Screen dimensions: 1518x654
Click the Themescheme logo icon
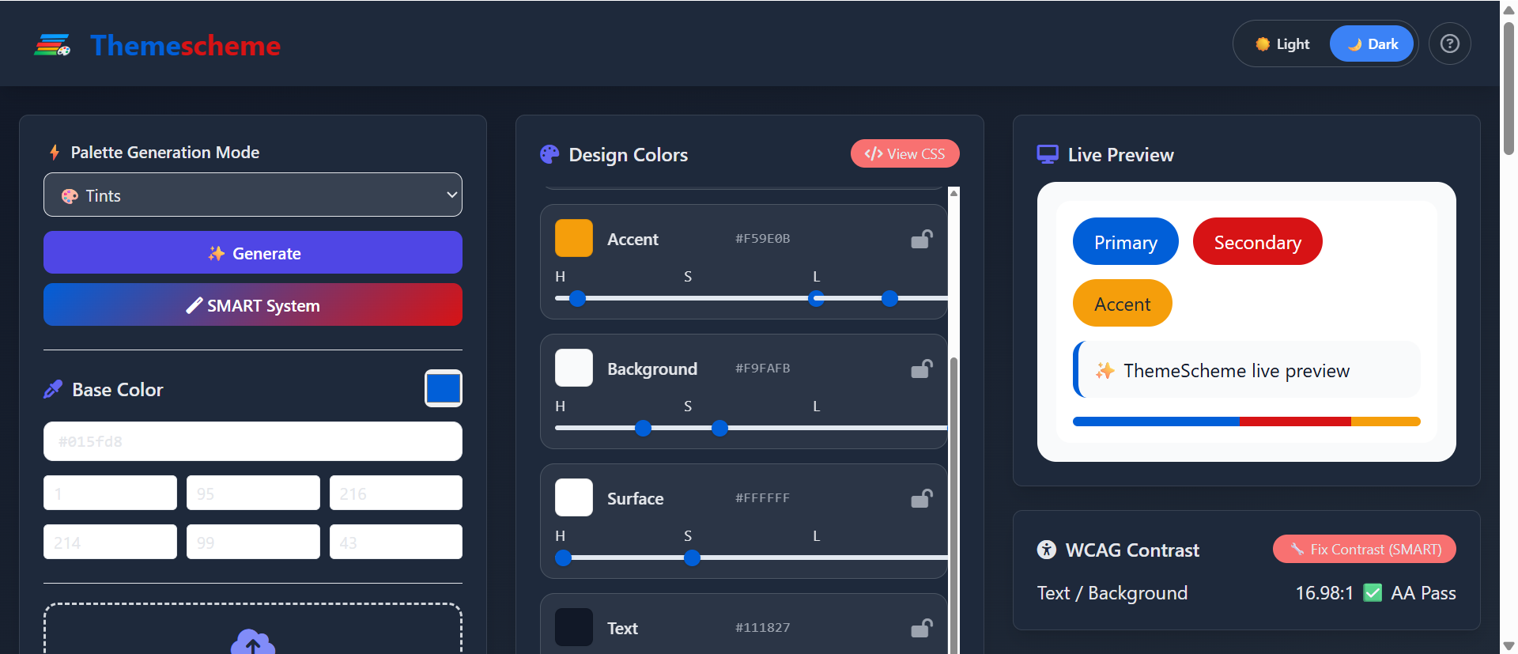pos(52,45)
